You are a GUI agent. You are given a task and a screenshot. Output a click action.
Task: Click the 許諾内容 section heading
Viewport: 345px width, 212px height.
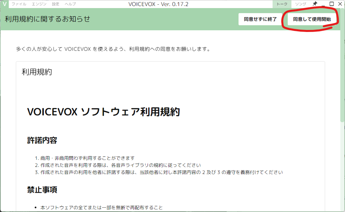pyautogui.click(x=42, y=140)
